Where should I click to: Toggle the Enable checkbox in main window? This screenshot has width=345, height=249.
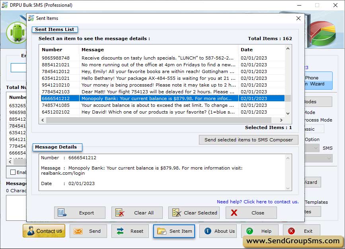(x=13, y=172)
